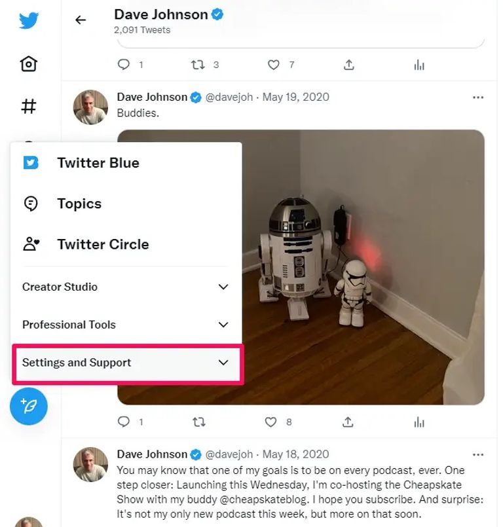
Task: Share the Buddies tweet via upload icon
Action: [x=349, y=422]
